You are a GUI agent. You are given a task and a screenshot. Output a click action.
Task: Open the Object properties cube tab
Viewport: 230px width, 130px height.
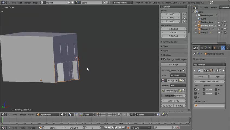tap(215, 48)
